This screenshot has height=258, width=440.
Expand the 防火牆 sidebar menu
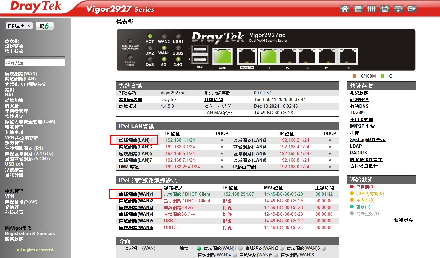12,106
